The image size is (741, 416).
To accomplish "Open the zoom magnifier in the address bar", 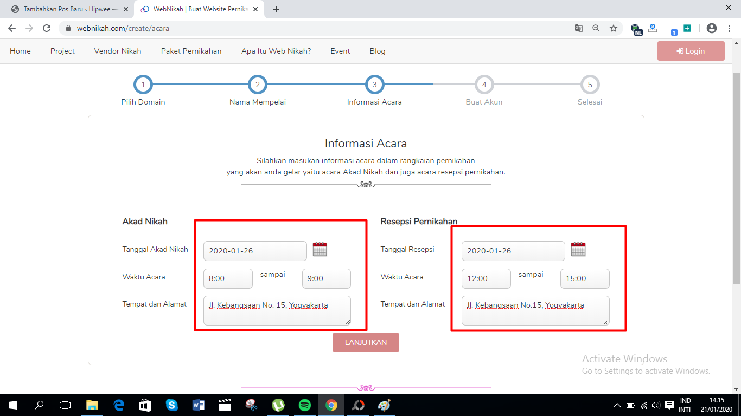I will [596, 28].
